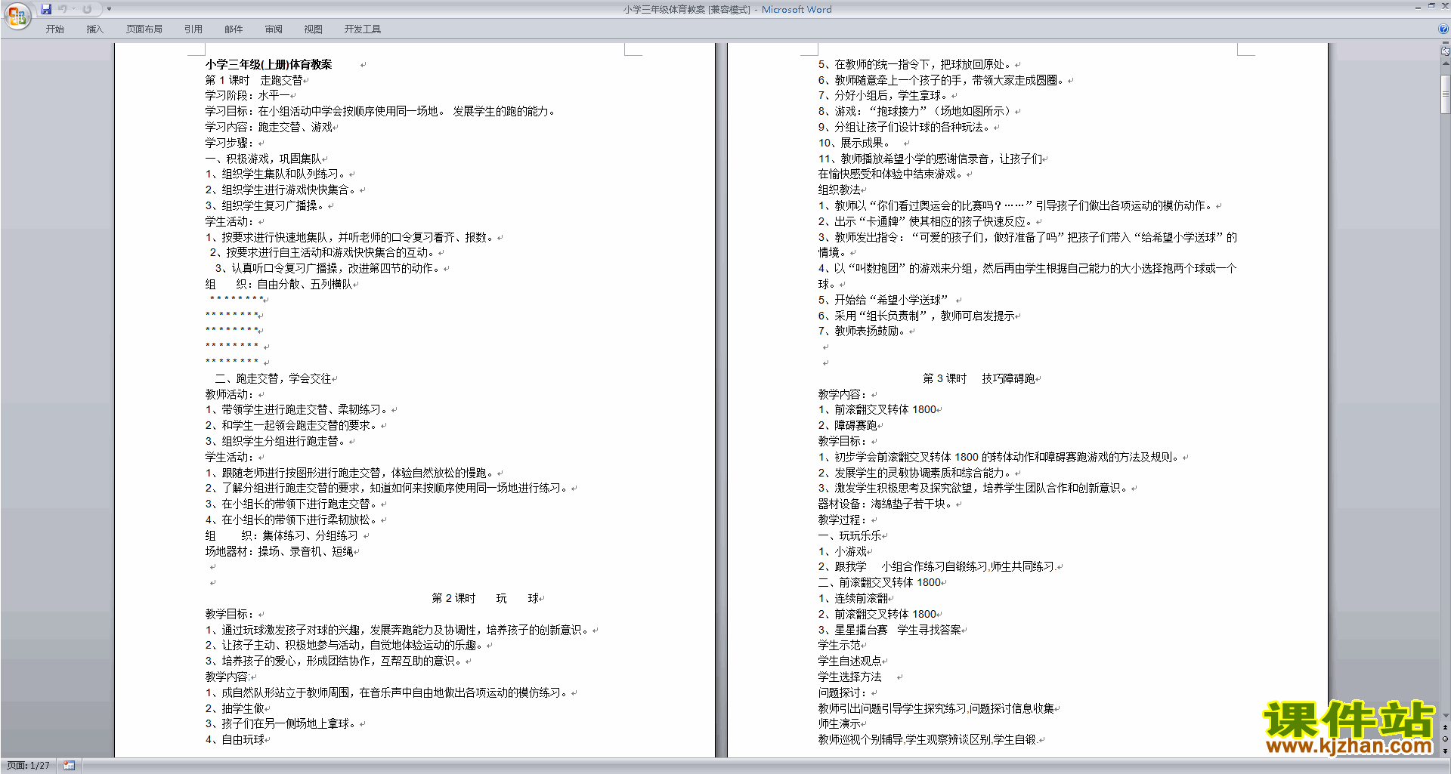Viewport: 1451px width, 774px height.
Task: Click the macro recording icon in status bar
Action: click(x=70, y=766)
